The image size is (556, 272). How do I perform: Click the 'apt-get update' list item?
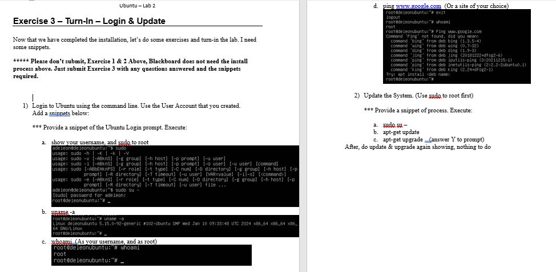coord(401,132)
